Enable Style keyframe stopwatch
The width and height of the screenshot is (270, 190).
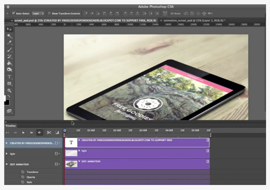[23, 182]
